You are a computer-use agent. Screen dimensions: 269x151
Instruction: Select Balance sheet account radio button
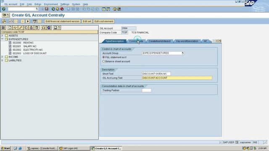103,61
